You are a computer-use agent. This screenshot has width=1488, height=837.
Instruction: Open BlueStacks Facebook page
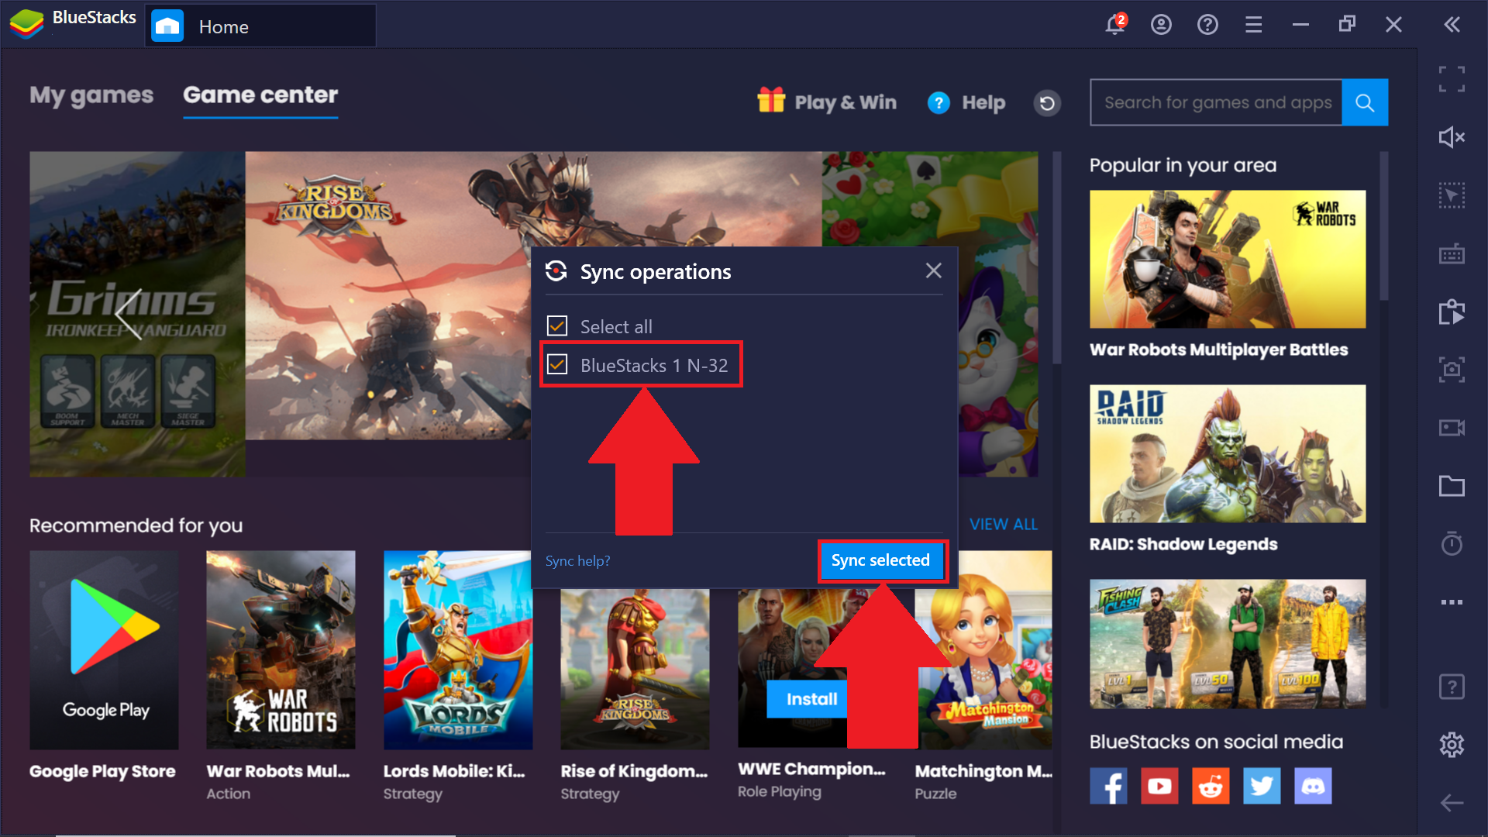click(x=1108, y=786)
